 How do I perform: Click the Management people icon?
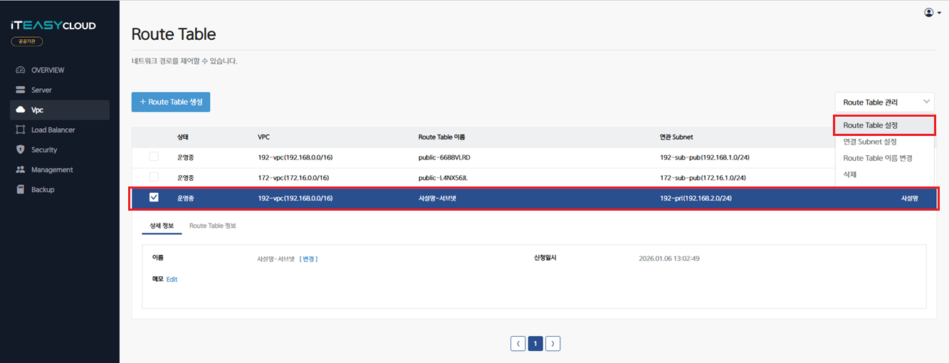20,170
